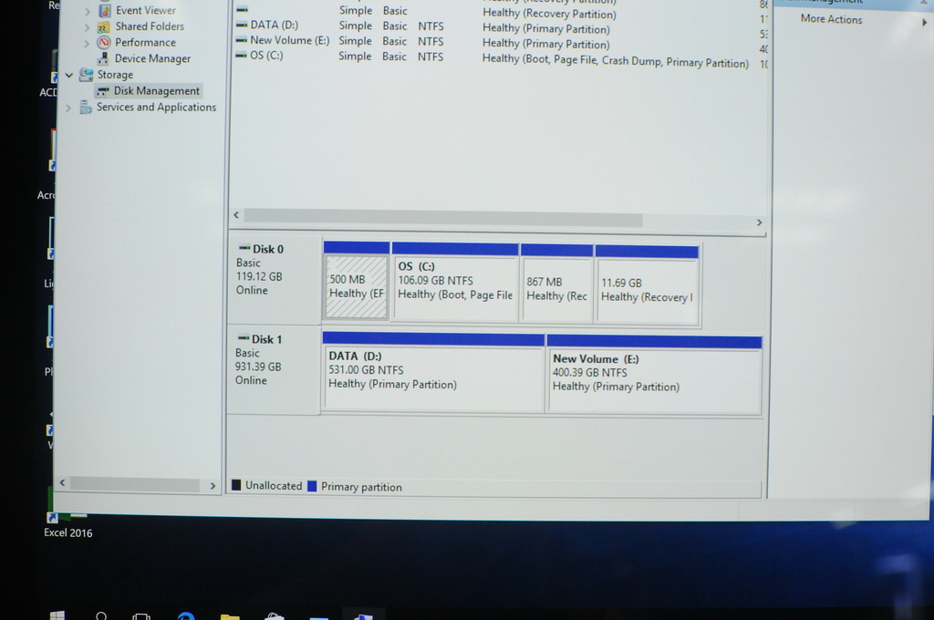The width and height of the screenshot is (934, 620).
Task: Click the Disk 0 drive icon
Action: pos(244,248)
